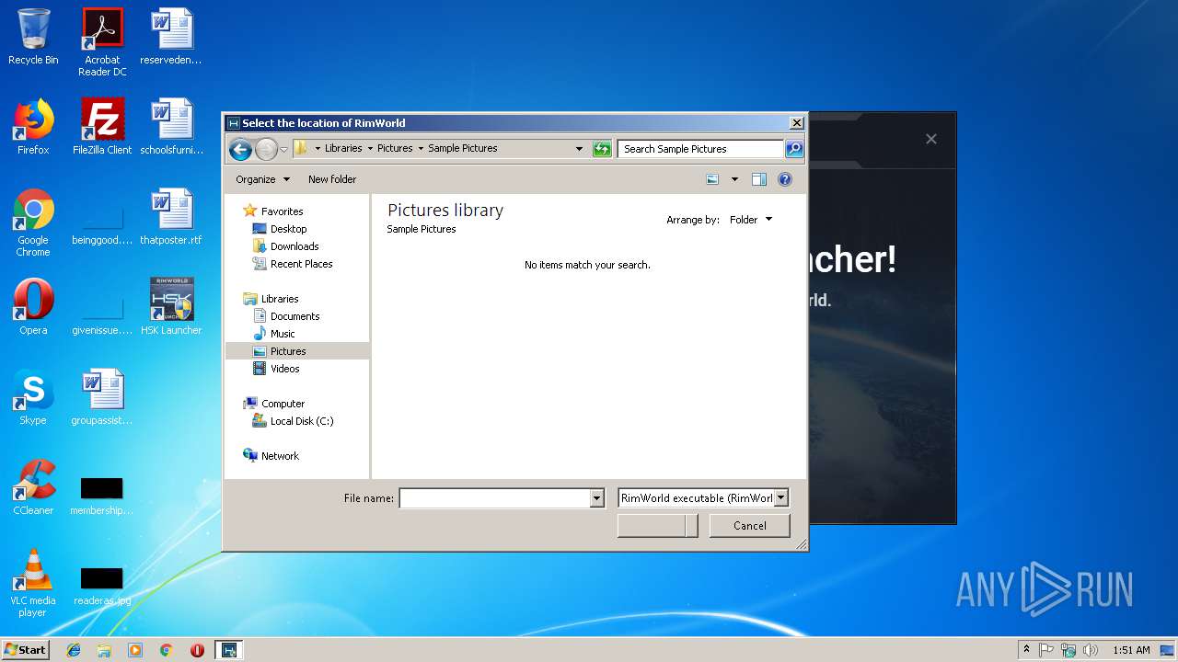This screenshot has height=662, width=1178.
Task: Click the green Refresh button beside the address bar
Action: 602,149
